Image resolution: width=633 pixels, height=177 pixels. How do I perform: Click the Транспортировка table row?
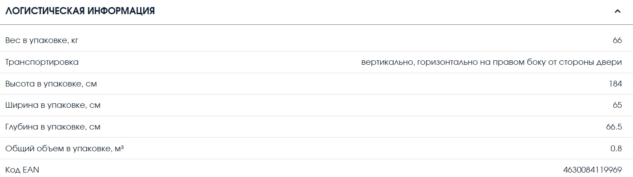click(x=316, y=62)
